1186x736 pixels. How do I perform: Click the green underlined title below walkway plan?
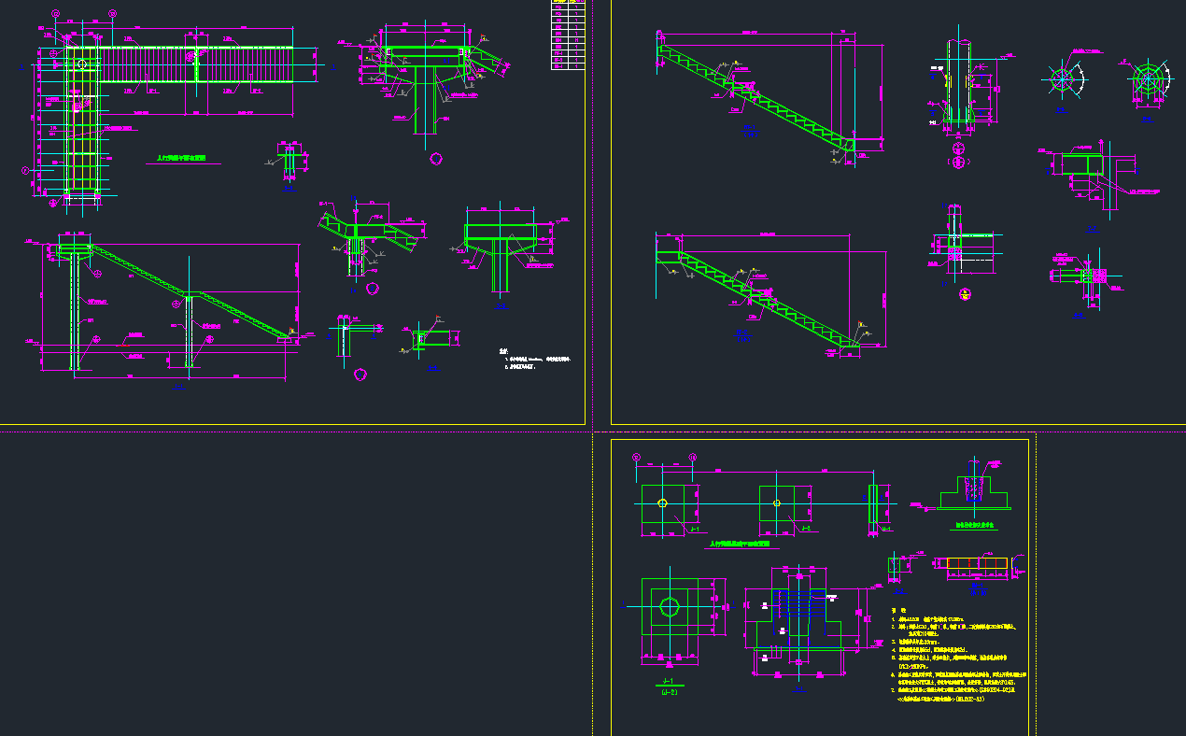click(x=183, y=161)
